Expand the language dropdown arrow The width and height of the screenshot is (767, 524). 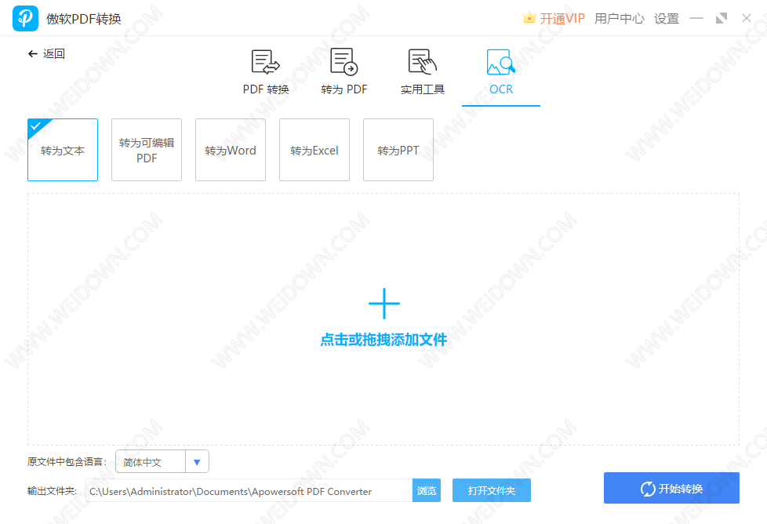click(x=197, y=462)
